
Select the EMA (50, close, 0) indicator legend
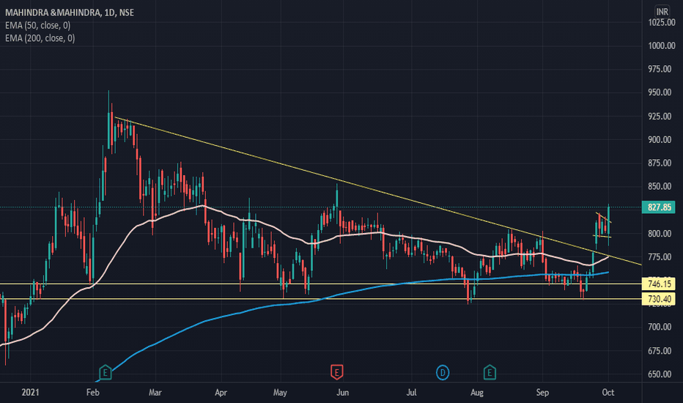point(37,25)
